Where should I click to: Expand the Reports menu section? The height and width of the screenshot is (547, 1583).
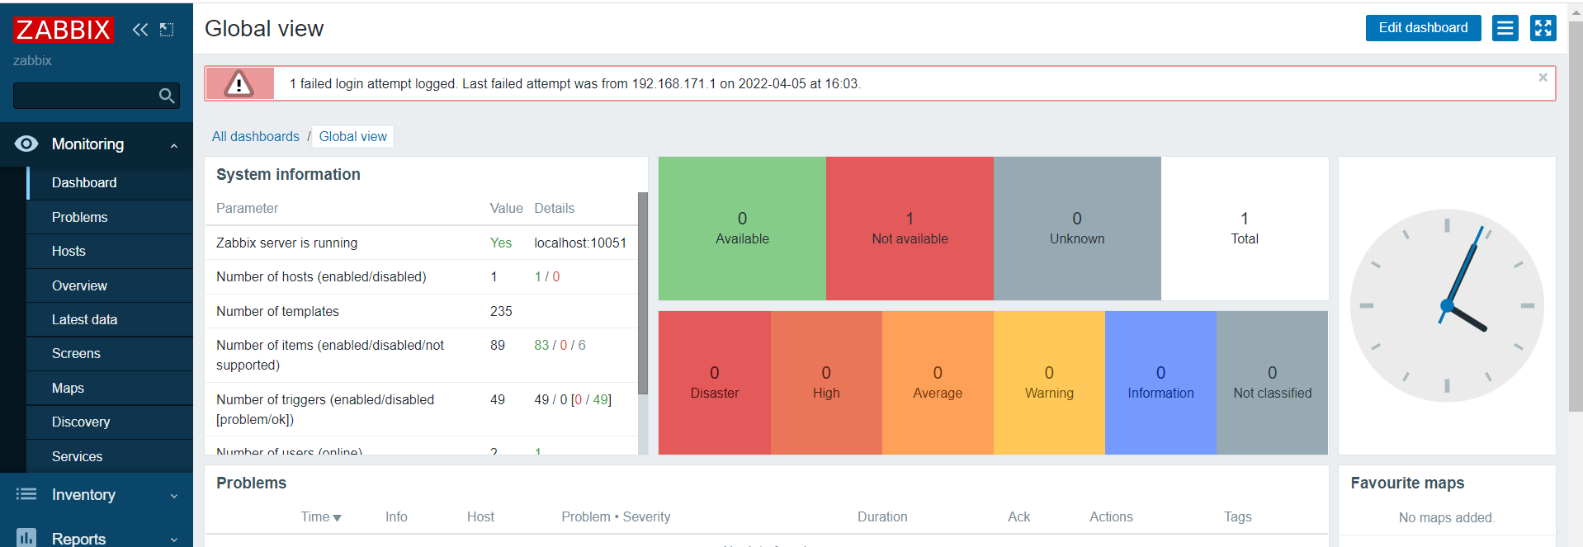coord(174,540)
